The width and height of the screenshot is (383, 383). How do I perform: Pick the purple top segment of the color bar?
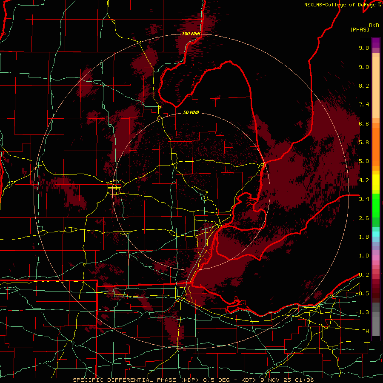376,43
